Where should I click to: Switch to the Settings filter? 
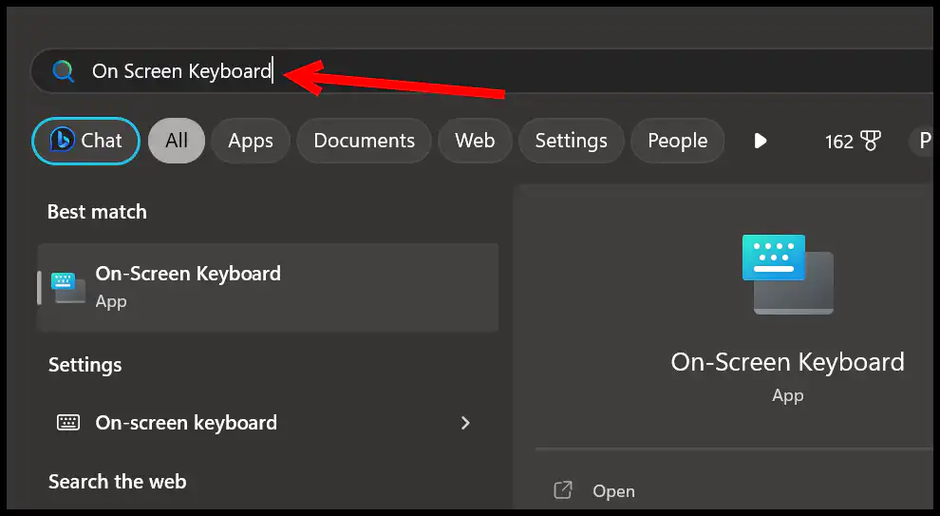[x=572, y=141]
